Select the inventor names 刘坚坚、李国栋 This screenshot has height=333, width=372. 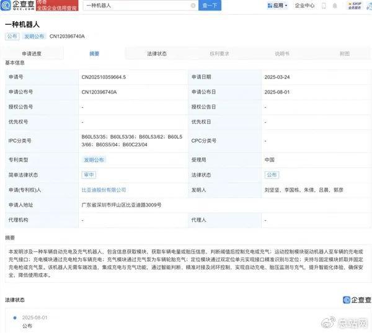click(282, 190)
